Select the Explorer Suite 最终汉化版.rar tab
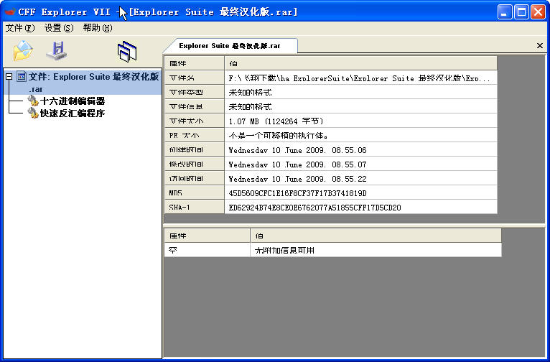550x362 pixels. point(229,46)
